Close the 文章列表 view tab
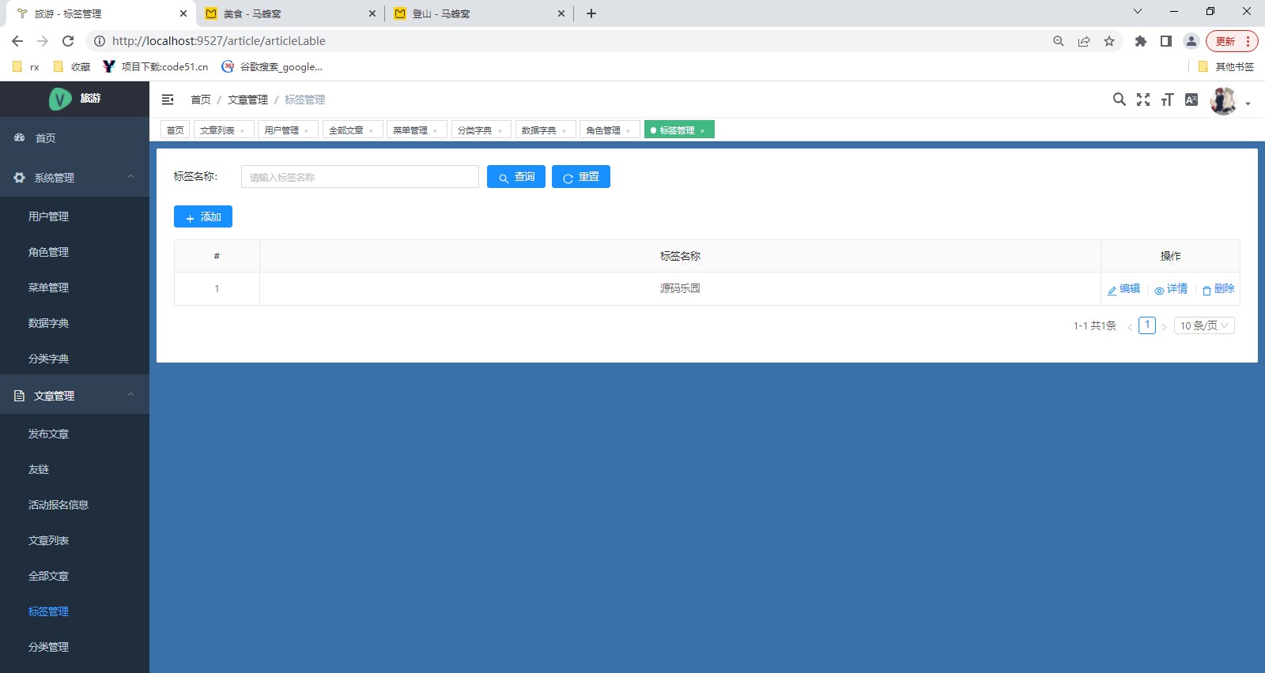 [242, 131]
